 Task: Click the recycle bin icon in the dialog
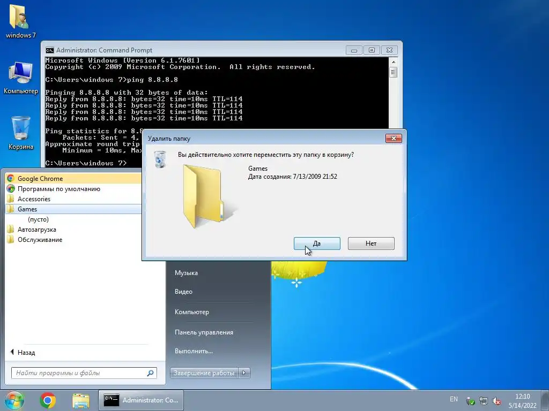click(160, 159)
